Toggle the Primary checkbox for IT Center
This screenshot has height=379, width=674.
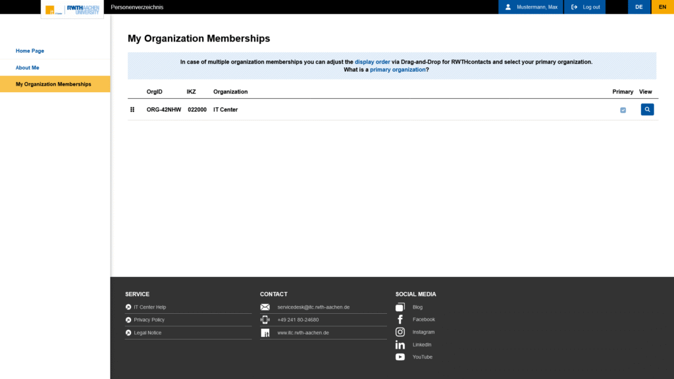(x=623, y=110)
